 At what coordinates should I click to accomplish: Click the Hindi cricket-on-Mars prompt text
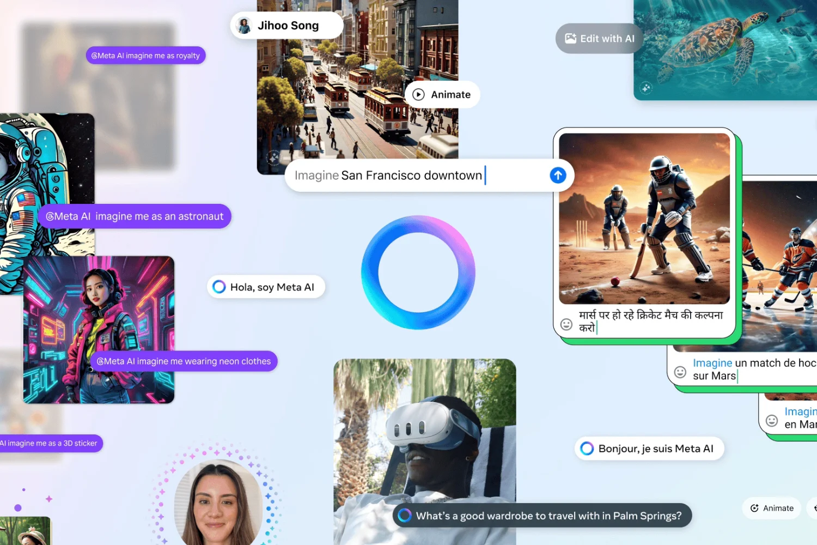[x=651, y=321]
